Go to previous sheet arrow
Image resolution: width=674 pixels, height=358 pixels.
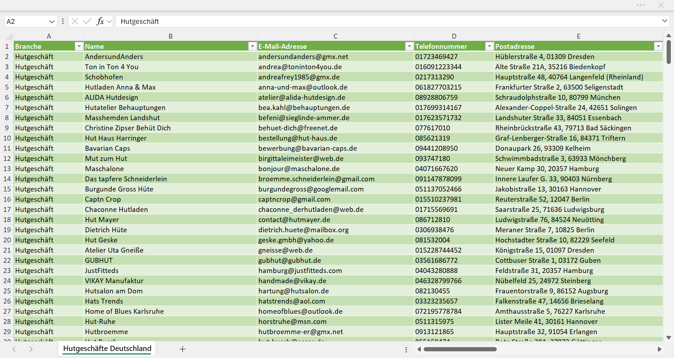click(14, 349)
